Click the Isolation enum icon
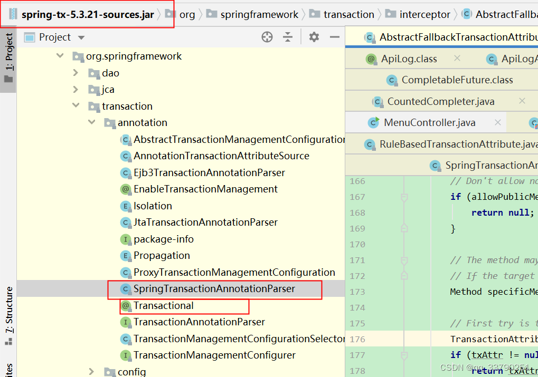538x377 pixels. [126, 206]
